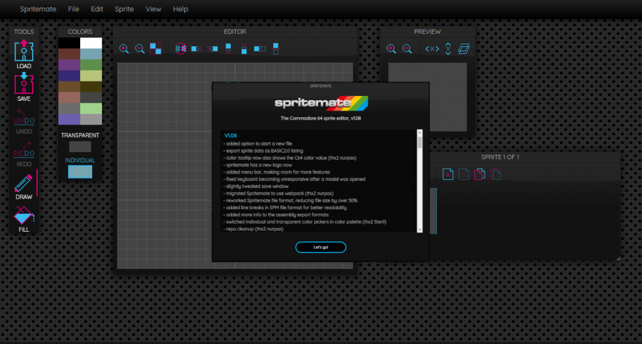Click 'export sprite data as BASIC2.0 listing'
The height and width of the screenshot is (344, 642).
coord(263,150)
